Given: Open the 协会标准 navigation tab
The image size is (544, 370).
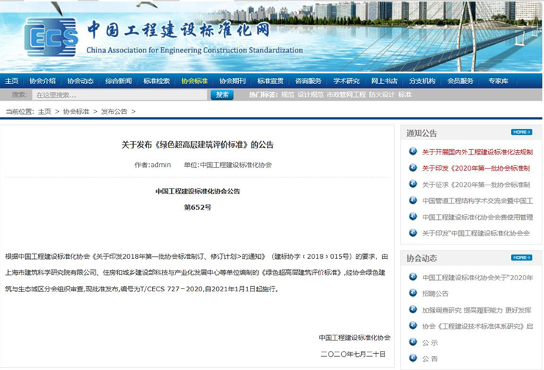Looking at the screenshot, I should tap(194, 81).
